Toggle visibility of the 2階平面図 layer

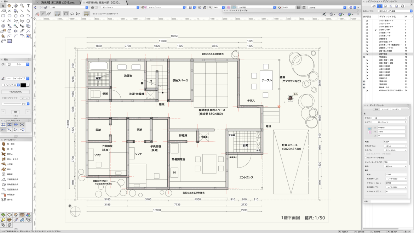(x=367, y=54)
